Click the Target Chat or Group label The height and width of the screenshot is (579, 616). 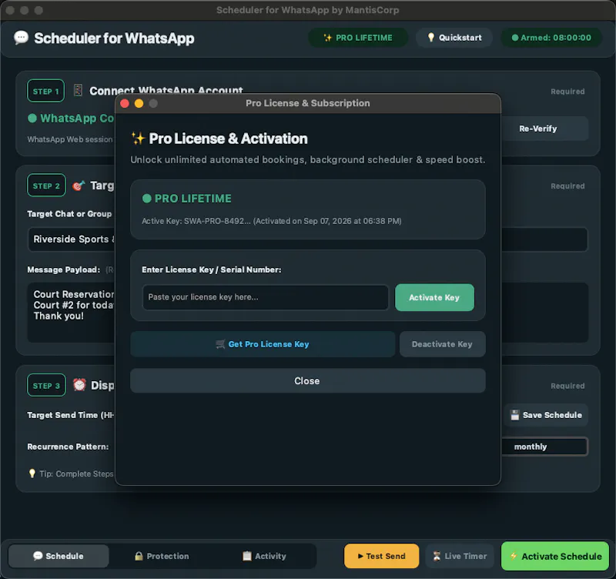click(69, 214)
